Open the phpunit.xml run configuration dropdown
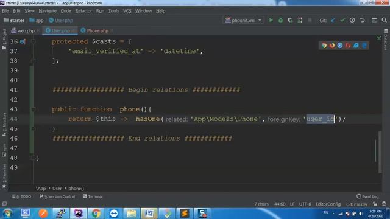The height and width of the screenshot is (219, 390). point(243,20)
